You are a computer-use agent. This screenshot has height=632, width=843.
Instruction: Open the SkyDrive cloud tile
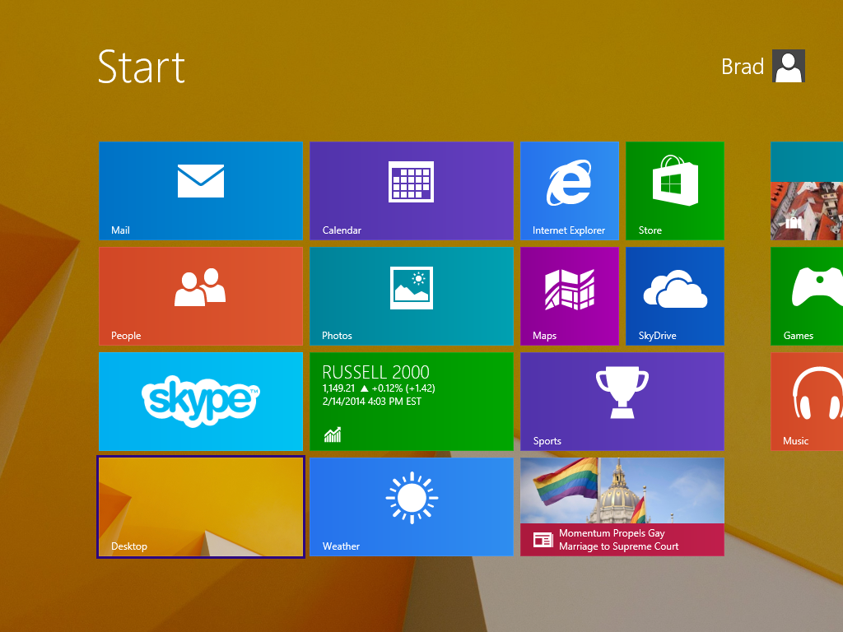(675, 296)
